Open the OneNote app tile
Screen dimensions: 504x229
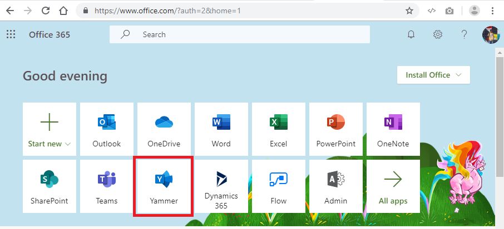pyautogui.click(x=393, y=129)
